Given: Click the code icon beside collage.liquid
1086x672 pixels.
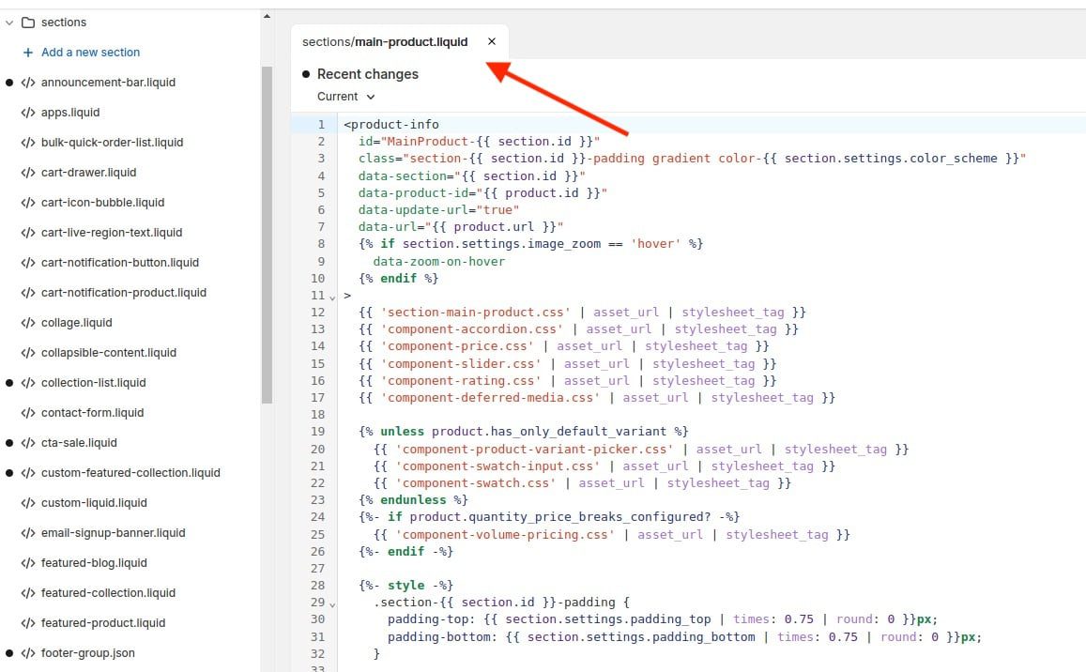Looking at the screenshot, I should pos(28,323).
